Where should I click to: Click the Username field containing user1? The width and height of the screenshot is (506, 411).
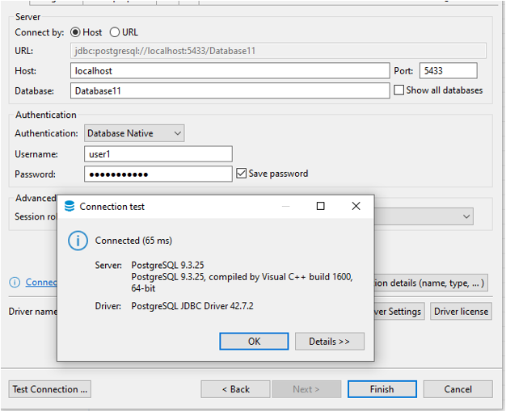[x=158, y=153]
